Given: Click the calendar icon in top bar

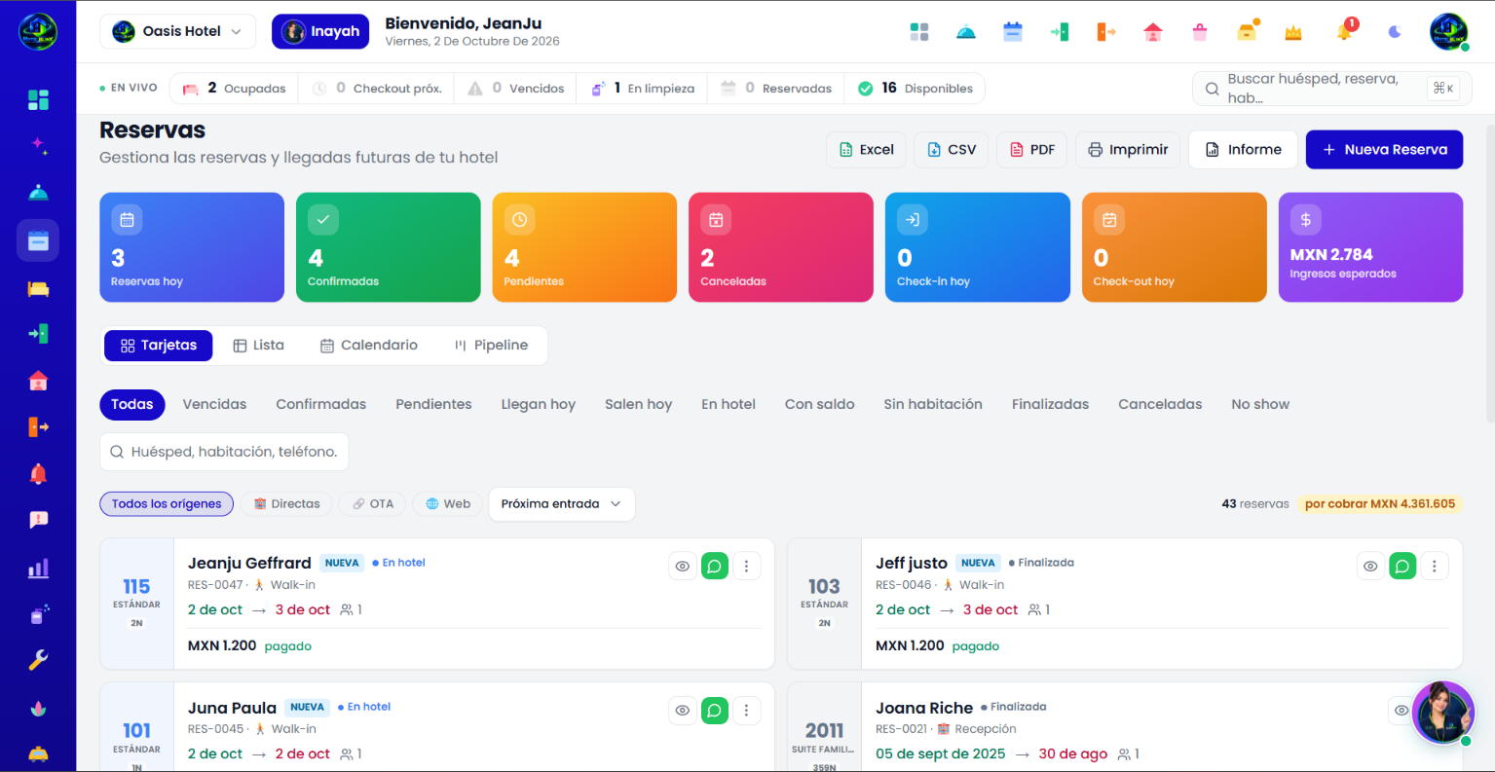Looking at the screenshot, I should (1013, 32).
